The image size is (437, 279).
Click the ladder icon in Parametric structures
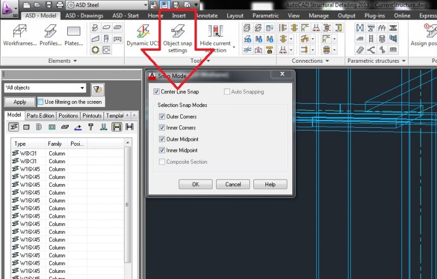click(371, 39)
